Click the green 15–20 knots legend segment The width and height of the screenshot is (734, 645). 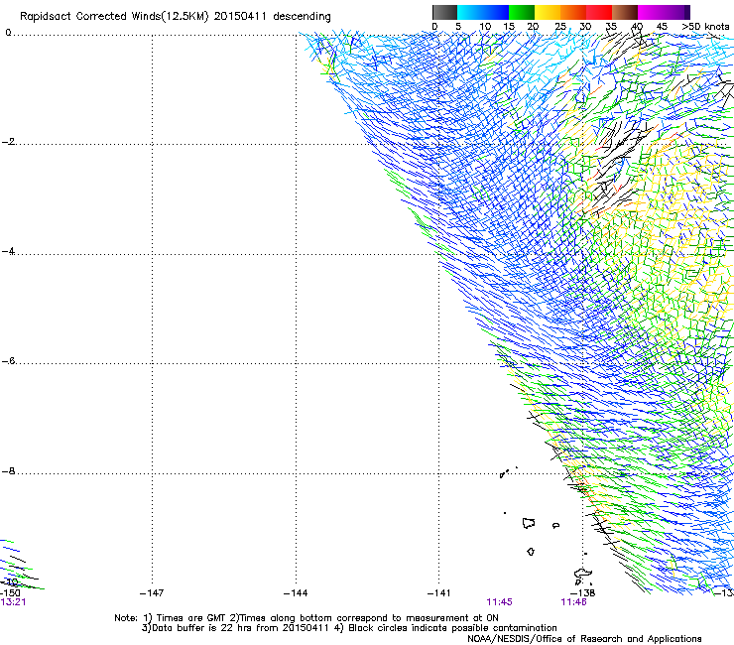click(x=522, y=12)
